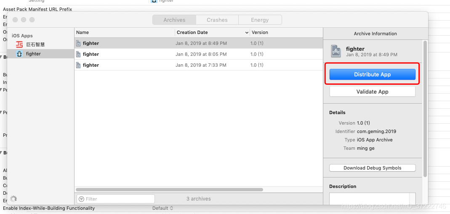Click creation date Jan 8, 2019 at 7:33 PM
450x214 pixels.
pos(201,65)
